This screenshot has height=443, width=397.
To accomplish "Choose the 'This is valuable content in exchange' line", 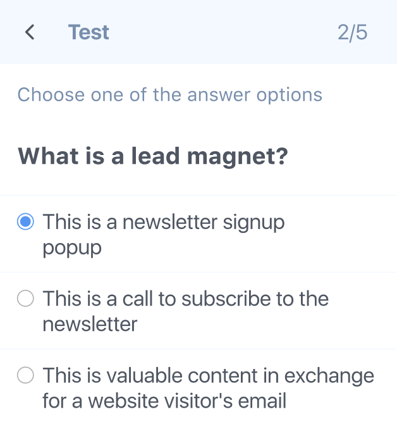I will 208,377.
